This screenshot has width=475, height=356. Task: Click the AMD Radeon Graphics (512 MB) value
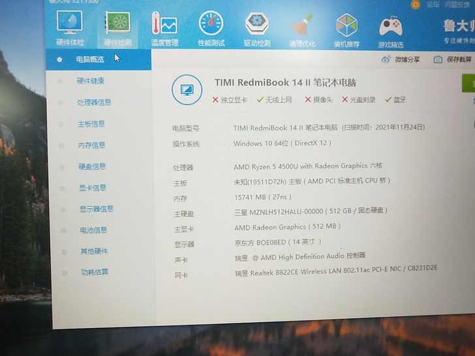[x=288, y=227]
